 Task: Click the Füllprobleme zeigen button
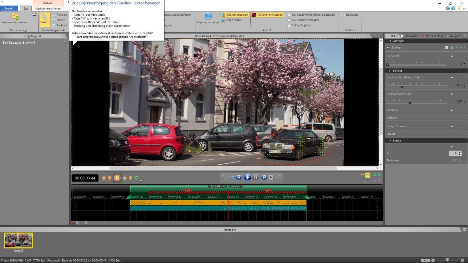pos(268,15)
